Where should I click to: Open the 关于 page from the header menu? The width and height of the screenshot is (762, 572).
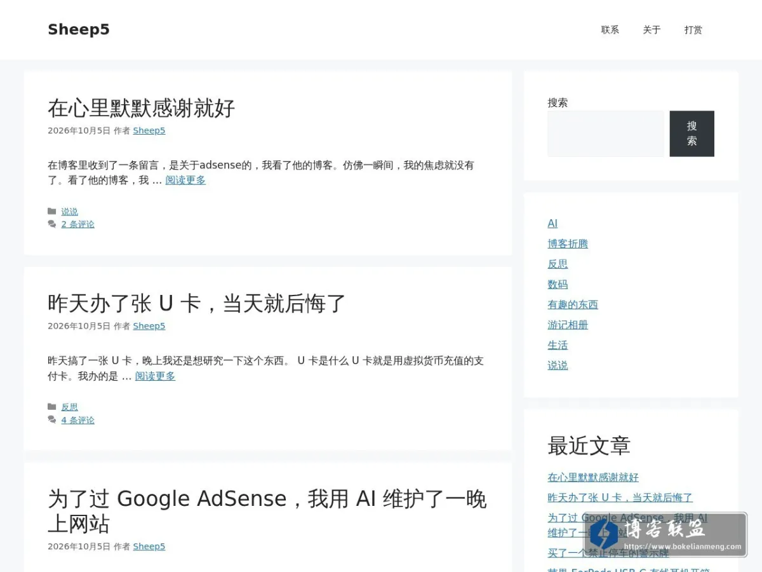point(652,30)
